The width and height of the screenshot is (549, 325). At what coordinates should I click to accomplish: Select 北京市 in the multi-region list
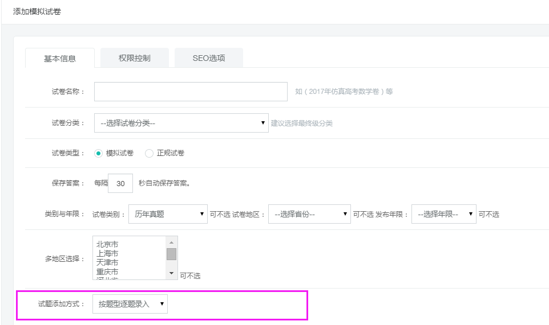tap(107, 244)
